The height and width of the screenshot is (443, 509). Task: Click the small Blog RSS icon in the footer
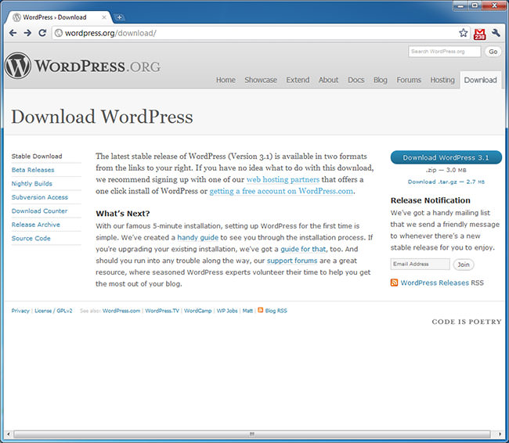260,310
